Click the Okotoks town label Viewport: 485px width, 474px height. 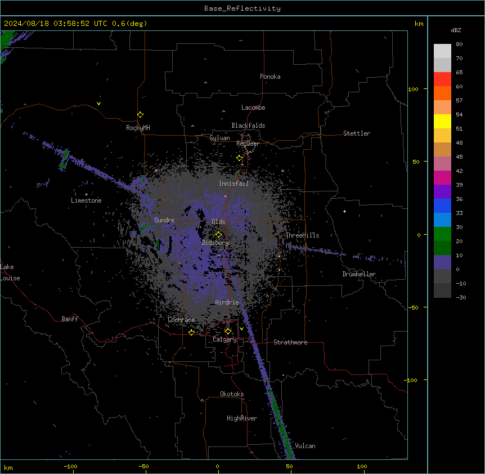coord(232,394)
